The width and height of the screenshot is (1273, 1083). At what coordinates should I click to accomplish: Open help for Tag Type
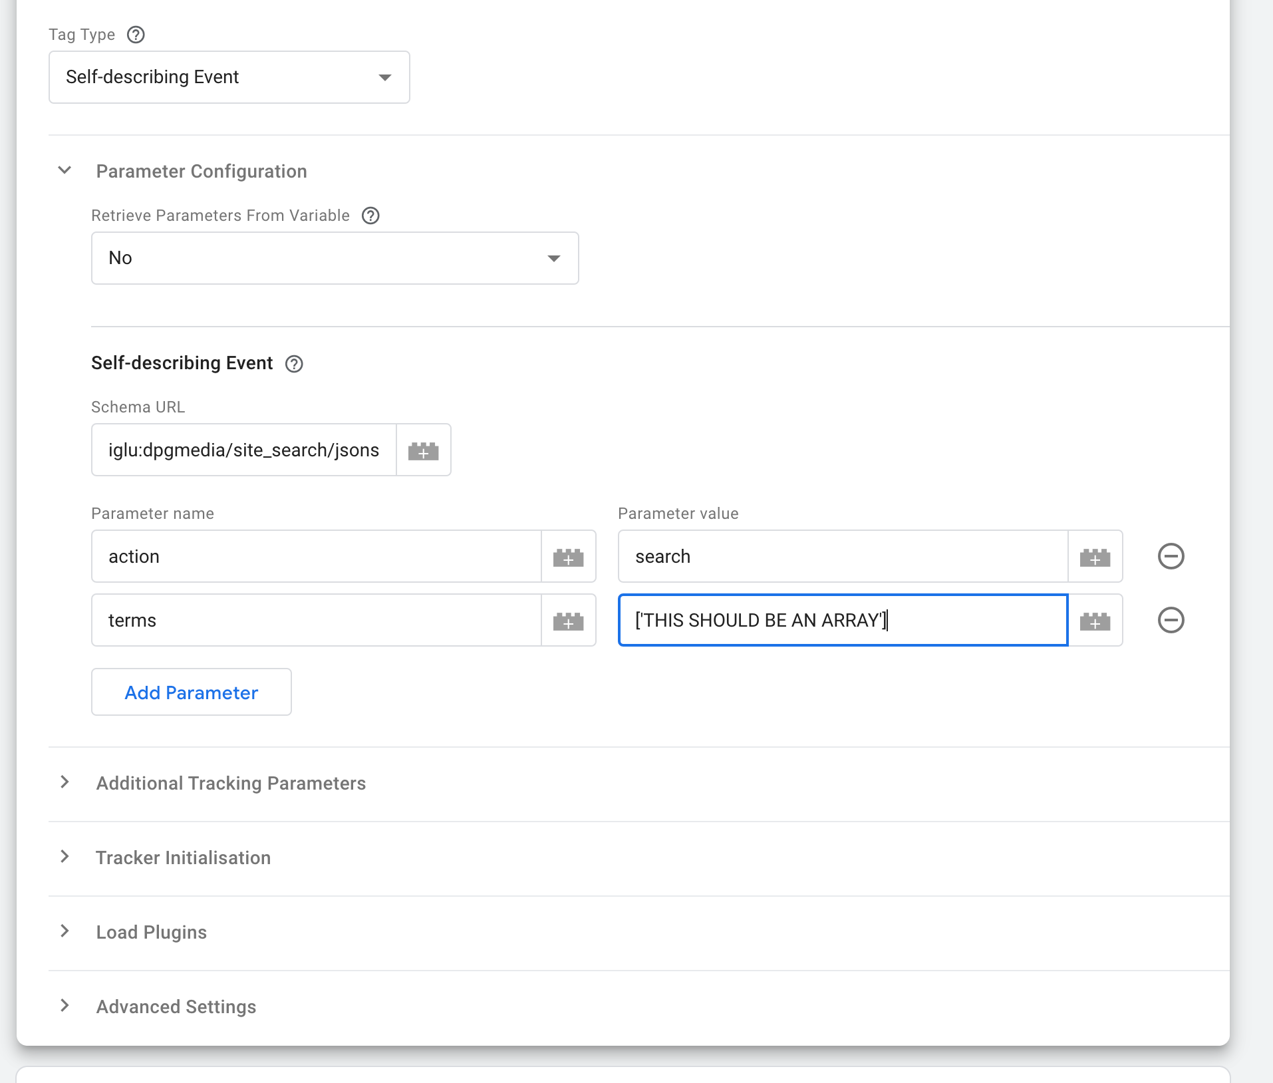pos(136,35)
